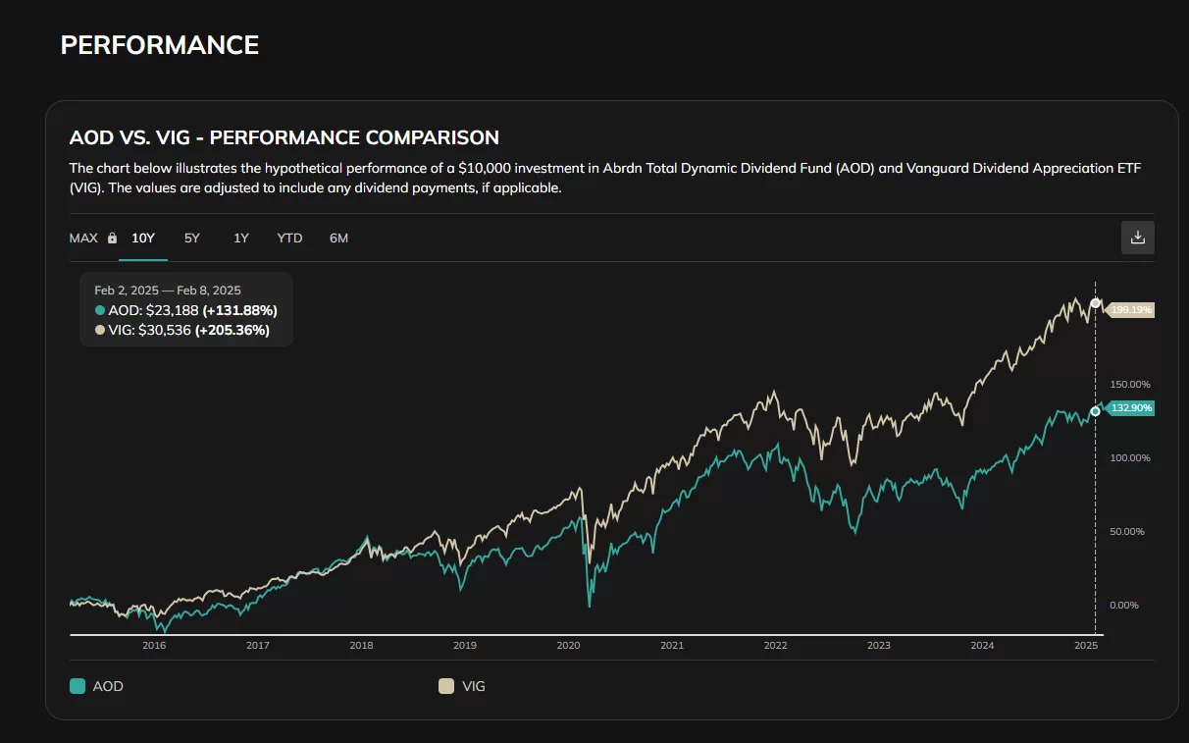Click the AOD VS. VIG - PERFORMANCE COMPARISON title
The image size is (1189, 743).
pyautogui.click(x=284, y=137)
